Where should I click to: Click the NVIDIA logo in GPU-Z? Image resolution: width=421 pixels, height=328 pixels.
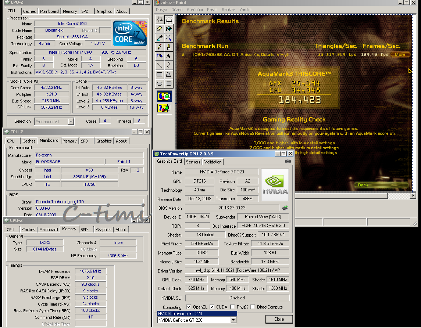[x=275, y=185]
